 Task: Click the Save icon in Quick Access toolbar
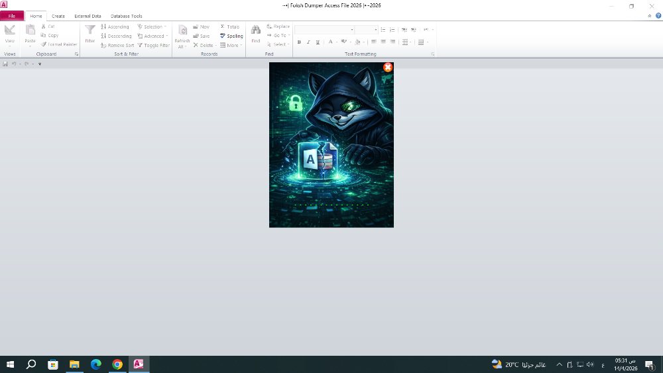[5, 64]
